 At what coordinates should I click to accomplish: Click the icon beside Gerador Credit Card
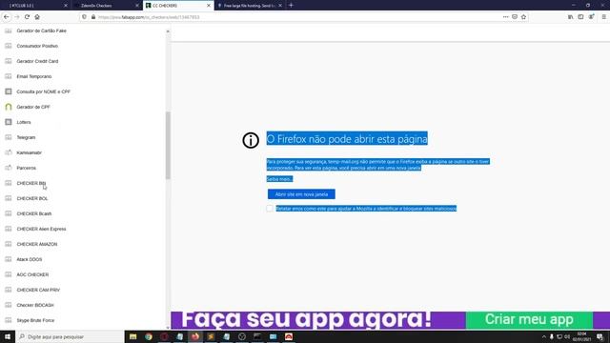click(9, 61)
